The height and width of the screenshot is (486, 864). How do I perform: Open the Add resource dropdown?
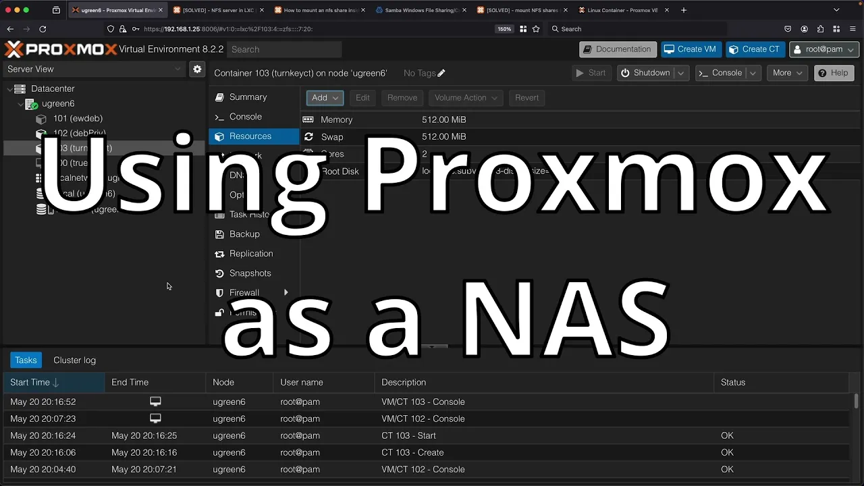click(325, 98)
